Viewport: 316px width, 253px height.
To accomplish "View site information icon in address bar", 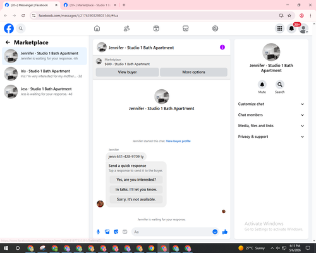I will pos(34,16).
